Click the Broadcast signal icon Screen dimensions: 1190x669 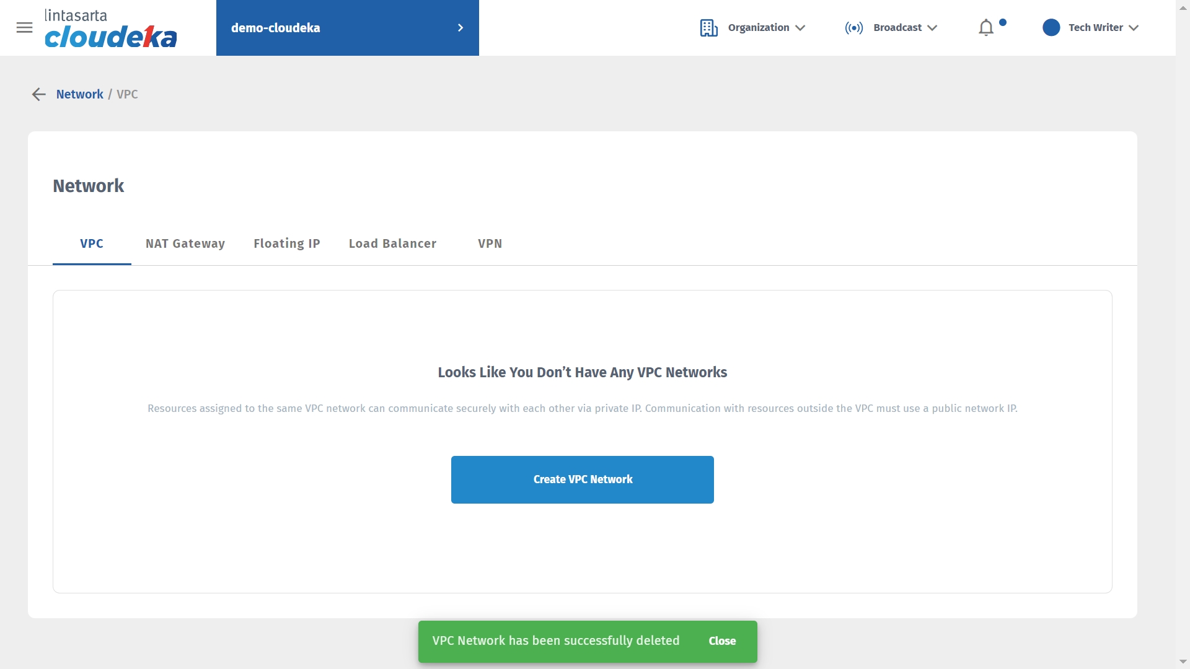pos(853,28)
